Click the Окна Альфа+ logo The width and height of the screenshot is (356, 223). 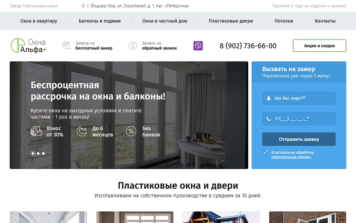tap(29, 46)
